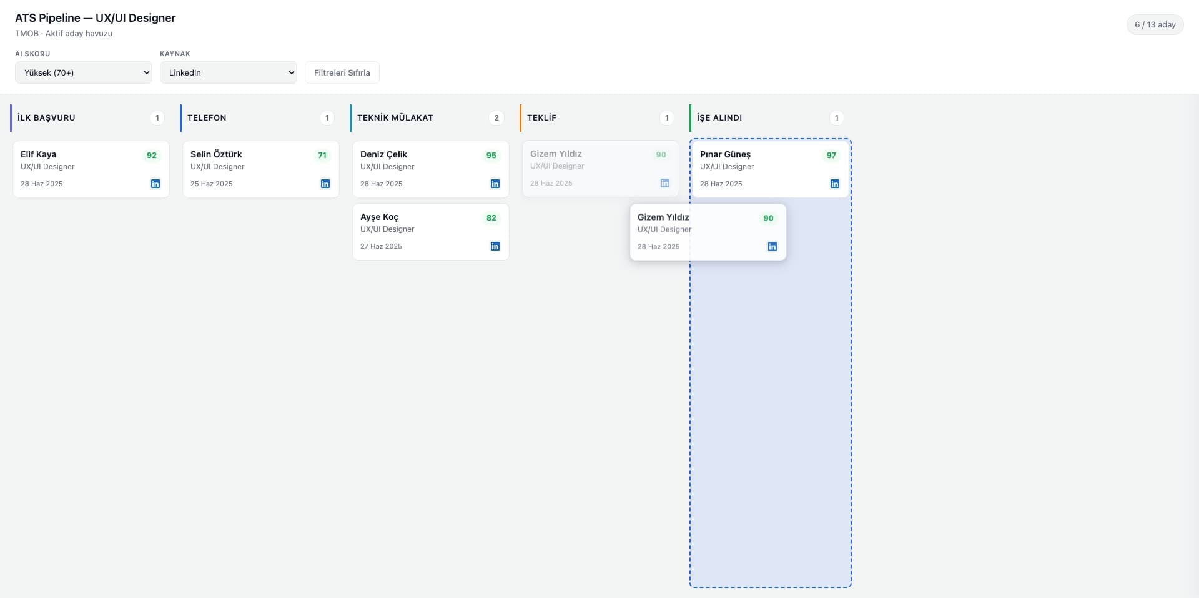
Task: Click the LinkedIn icon on Pınar Güneş's card
Action: point(835,184)
